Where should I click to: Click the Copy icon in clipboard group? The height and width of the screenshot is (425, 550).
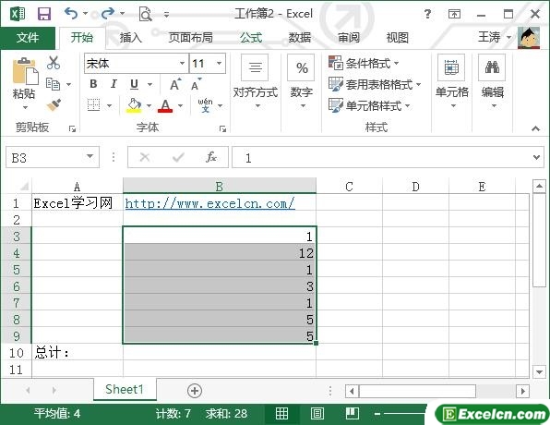click(54, 84)
